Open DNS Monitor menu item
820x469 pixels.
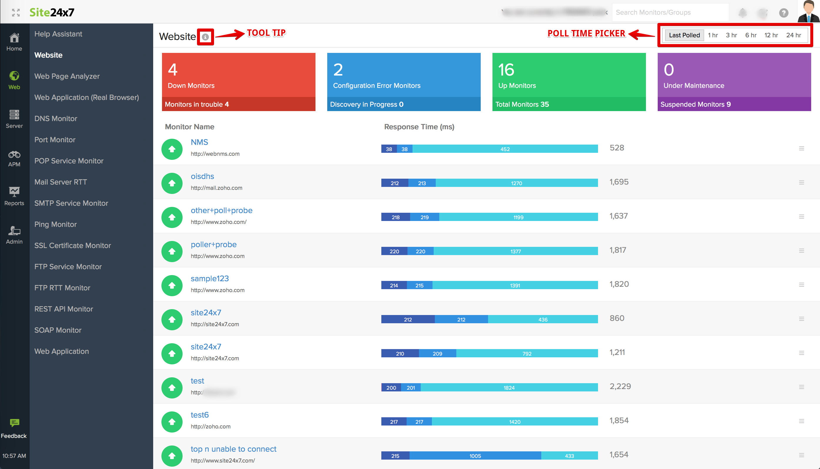pyautogui.click(x=56, y=118)
